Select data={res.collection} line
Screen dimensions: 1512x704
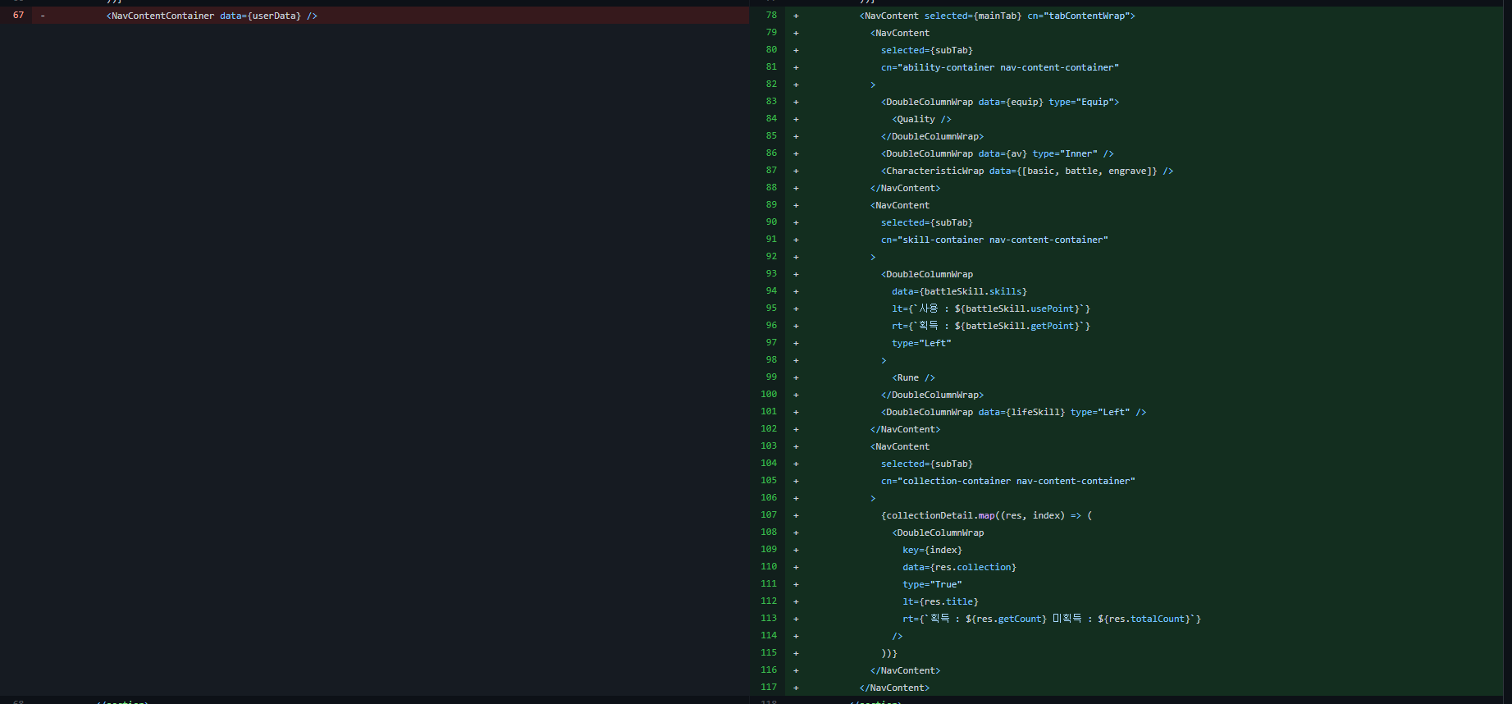point(960,567)
